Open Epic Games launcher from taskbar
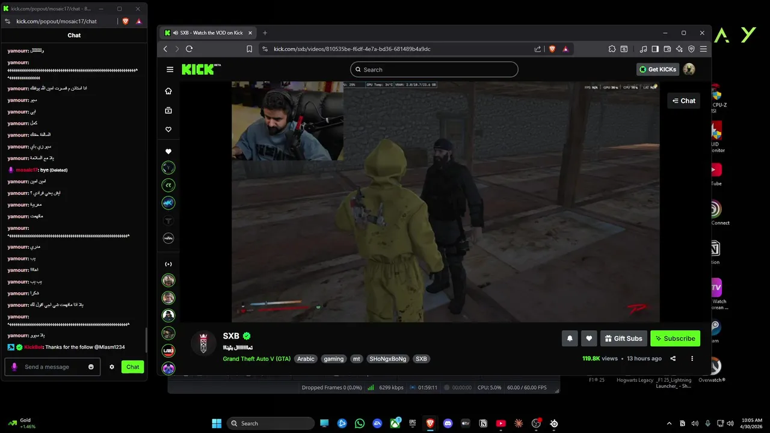Image resolution: width=770 pixels, height=433 pixels. coord(413,423)
